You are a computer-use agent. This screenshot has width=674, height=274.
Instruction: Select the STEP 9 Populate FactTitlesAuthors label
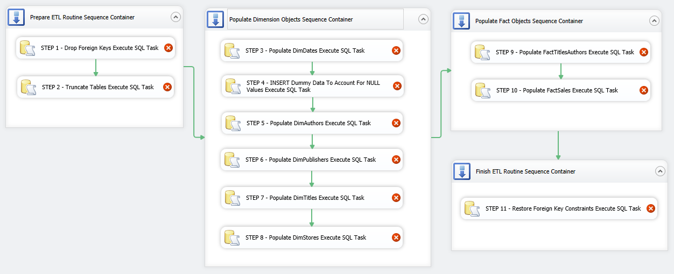565,52
